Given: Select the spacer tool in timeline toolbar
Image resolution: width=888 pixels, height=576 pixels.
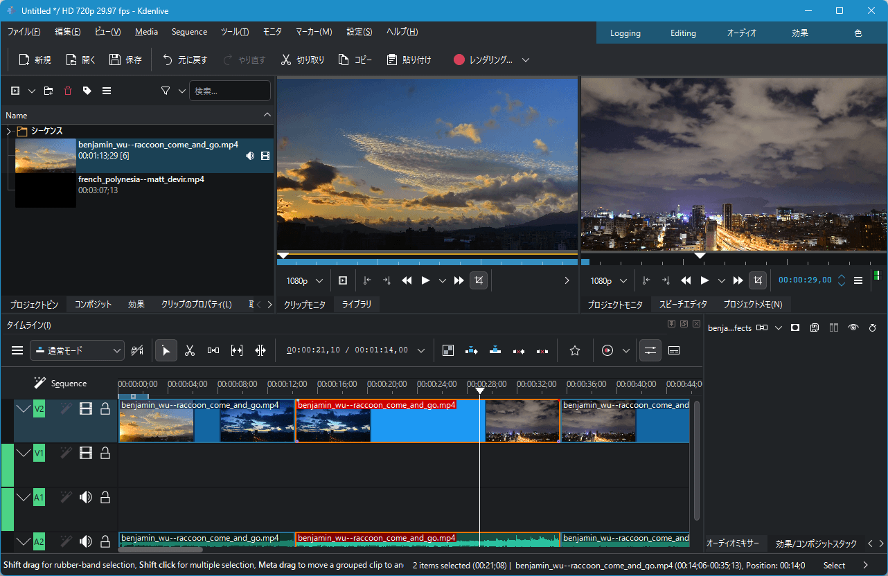Looking at the screenshot, I should click(213, 351).
